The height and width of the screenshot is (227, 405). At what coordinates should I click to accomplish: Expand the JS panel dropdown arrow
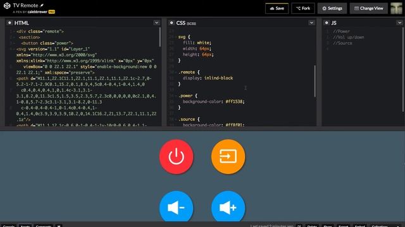399,23
